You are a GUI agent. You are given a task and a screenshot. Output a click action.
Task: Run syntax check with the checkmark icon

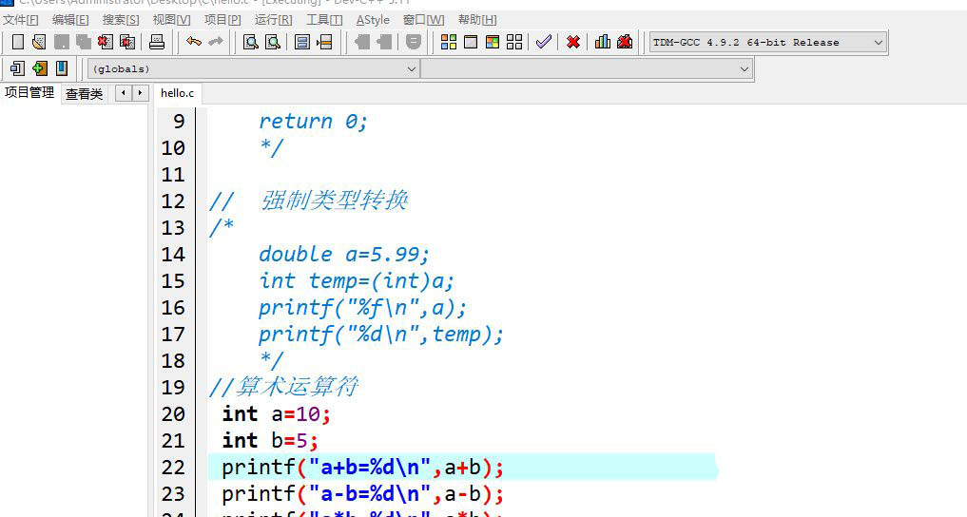(x=543, y=42)
